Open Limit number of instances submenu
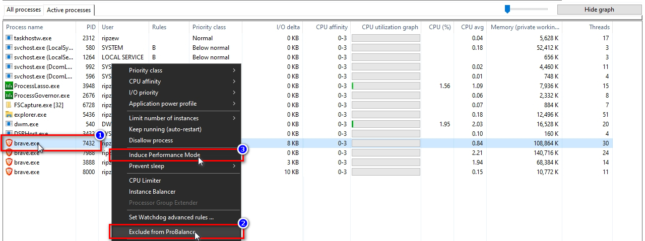Viewport: 645px width, 241px height. point(175,118)
